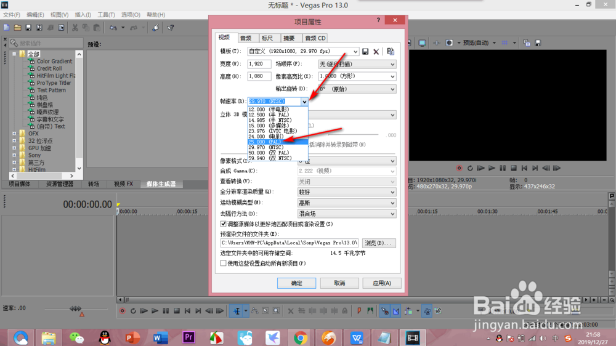The width and height of the screenshot is (616, 346).
Task: Select 25.000 (PAL) frame rate option
Action: (278, 142)
